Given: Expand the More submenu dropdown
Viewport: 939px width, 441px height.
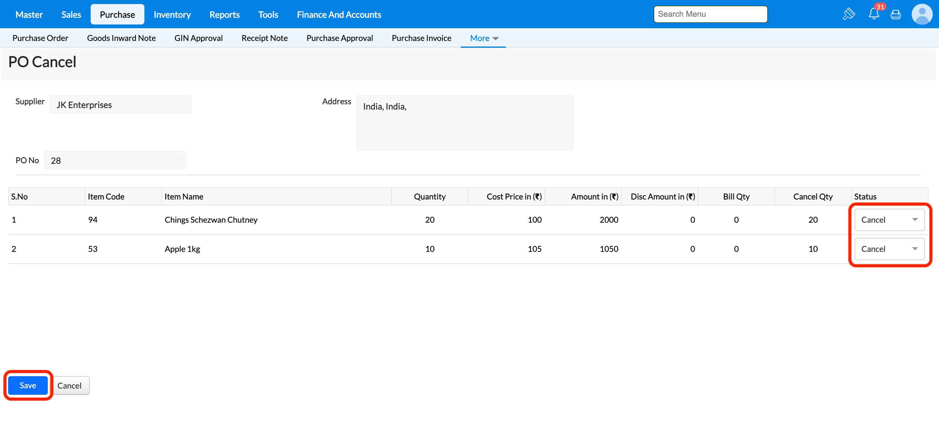Looking at the screenshot, I should (x=484, y=38).
